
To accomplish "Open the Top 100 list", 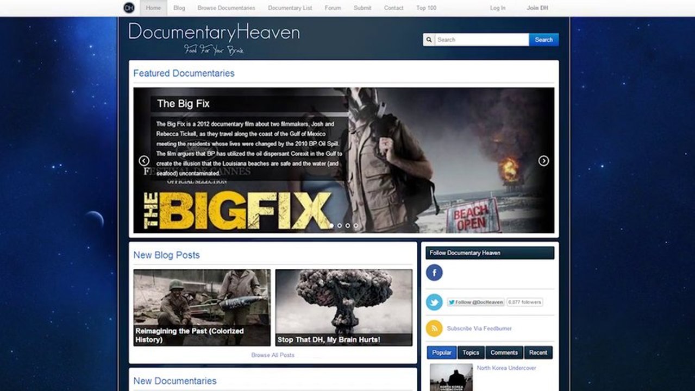I will click(426, 8).
